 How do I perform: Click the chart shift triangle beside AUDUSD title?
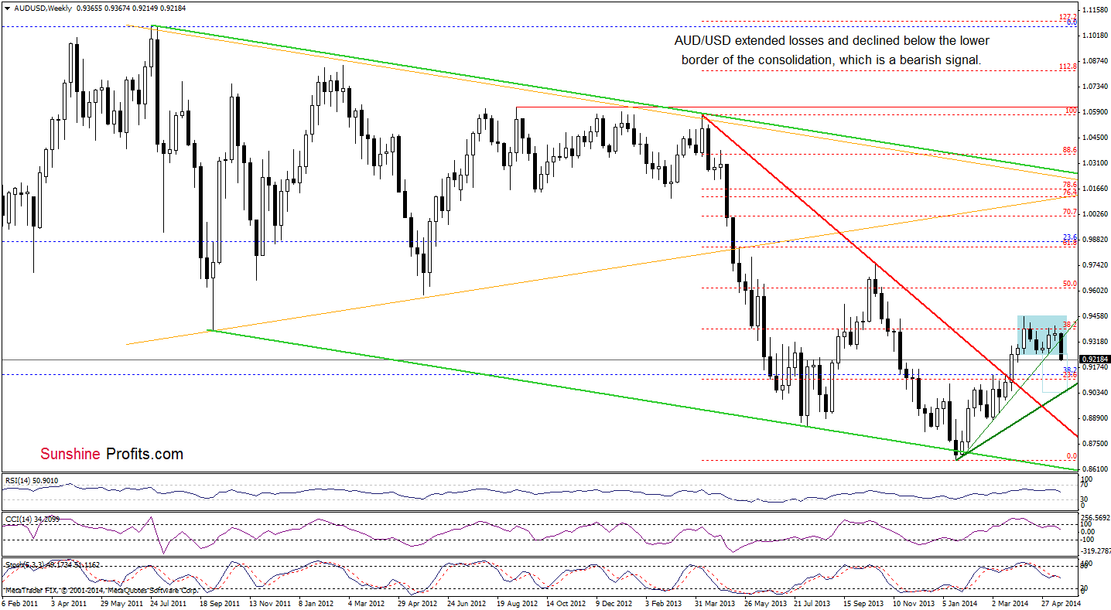(x=5, y=7)
